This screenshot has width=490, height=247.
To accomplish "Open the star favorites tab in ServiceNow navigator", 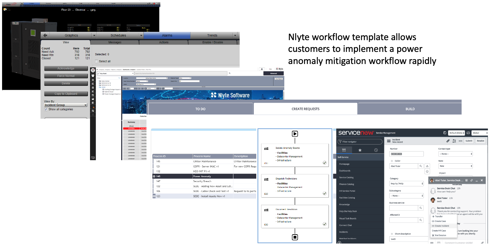I will click(360, 150).
